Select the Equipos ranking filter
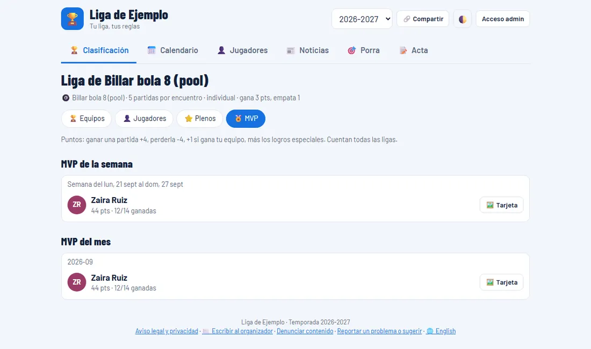591x349 pixels. click(x=87, y=119)
